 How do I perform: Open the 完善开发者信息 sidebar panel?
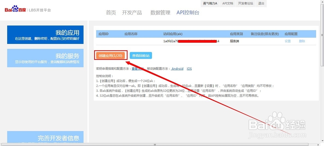point(45,137)
